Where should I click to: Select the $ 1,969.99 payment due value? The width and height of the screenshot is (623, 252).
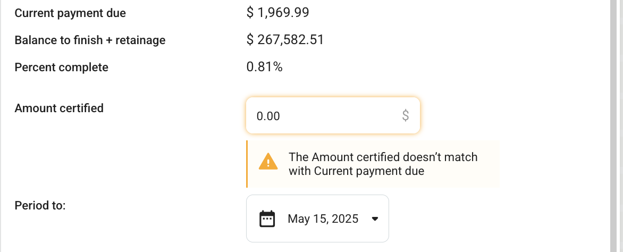(277, 13)
